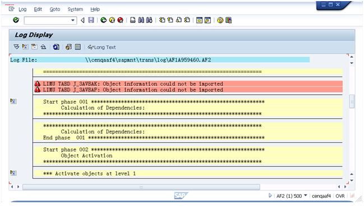
Task: Open the Log menu
Action: coord(22,10)
